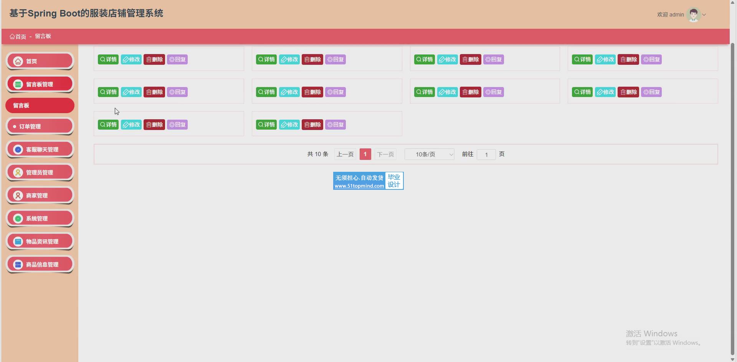The height and width of the screenshot is (362, 737).
Task: Expand the 商家管理 sidebar menu
Action: click(x=40, y=195)
